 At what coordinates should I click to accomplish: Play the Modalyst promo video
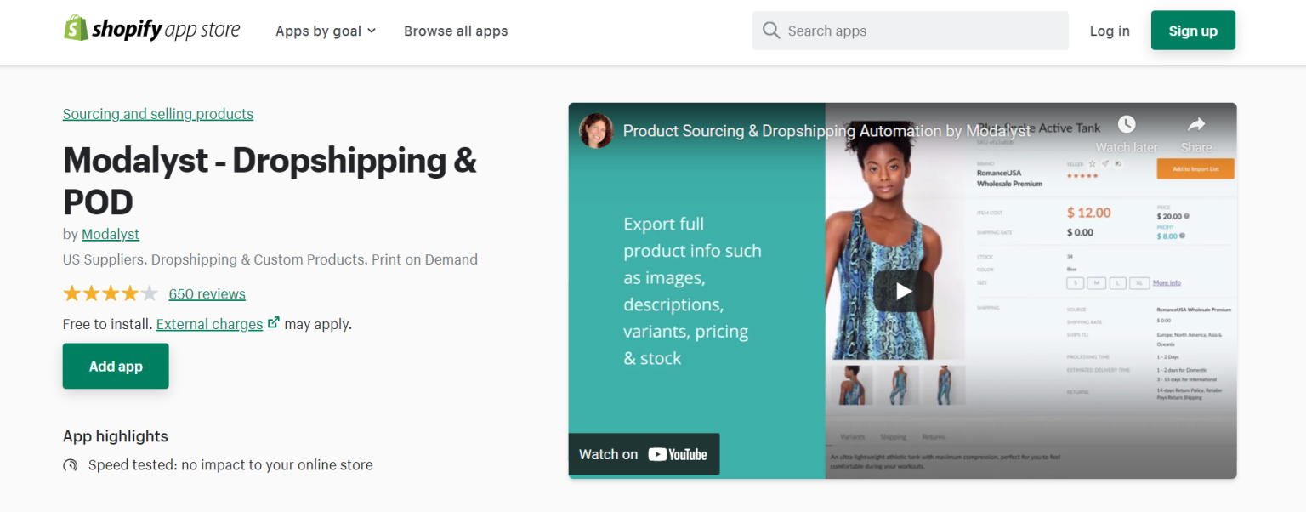[901, 290]
